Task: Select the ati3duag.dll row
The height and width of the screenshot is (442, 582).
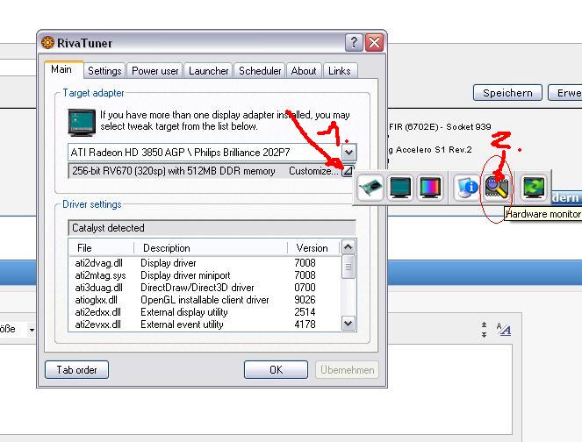Action: [205, 288]
